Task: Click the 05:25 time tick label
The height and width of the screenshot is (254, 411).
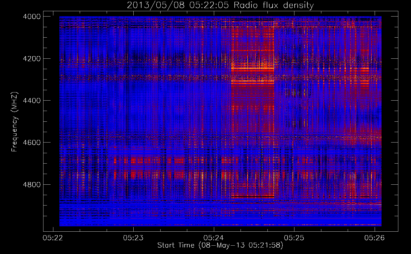Action: tap(294, 238)
